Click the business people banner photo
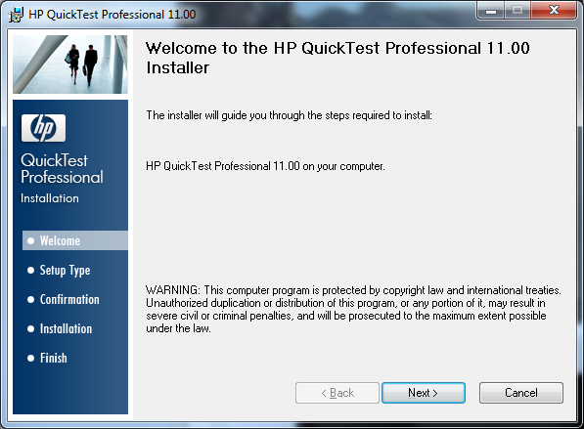This screenshot has height=429, width=584. [x=70, y=64]
